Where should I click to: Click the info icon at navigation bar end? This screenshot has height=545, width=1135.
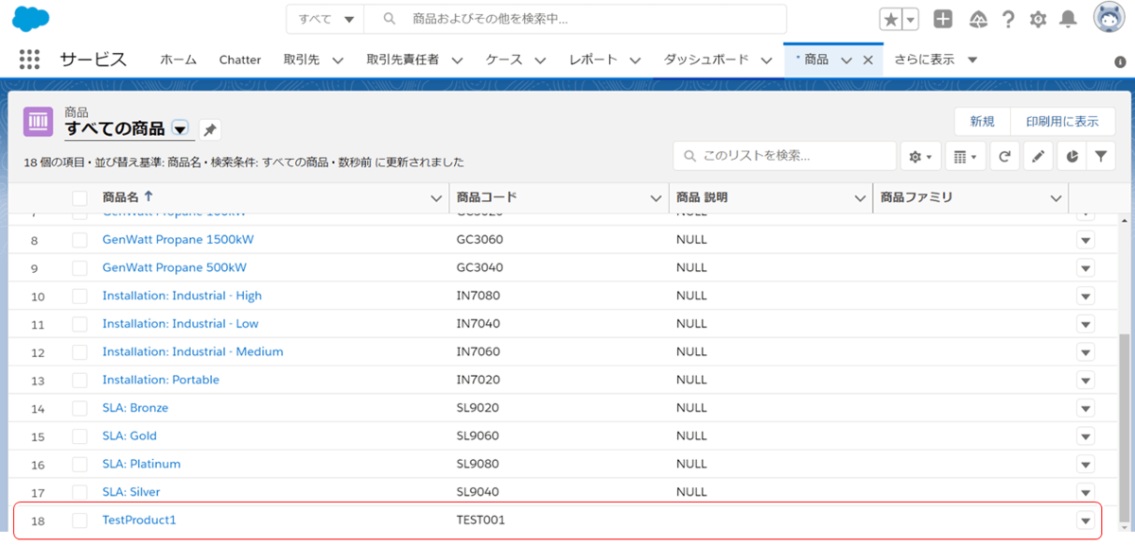coord(1121,61)
